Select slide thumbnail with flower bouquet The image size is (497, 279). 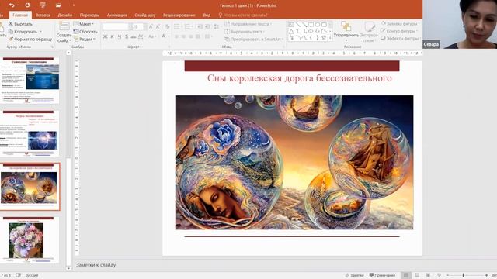(30, 239)
